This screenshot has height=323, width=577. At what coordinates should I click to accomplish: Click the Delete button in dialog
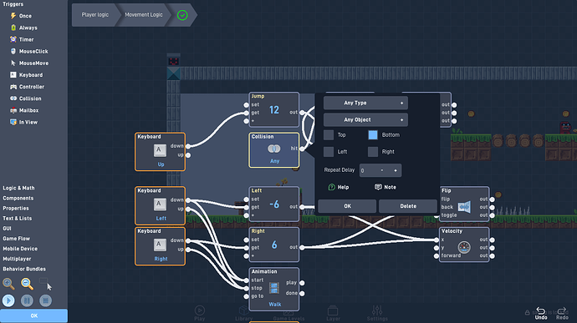408,206
